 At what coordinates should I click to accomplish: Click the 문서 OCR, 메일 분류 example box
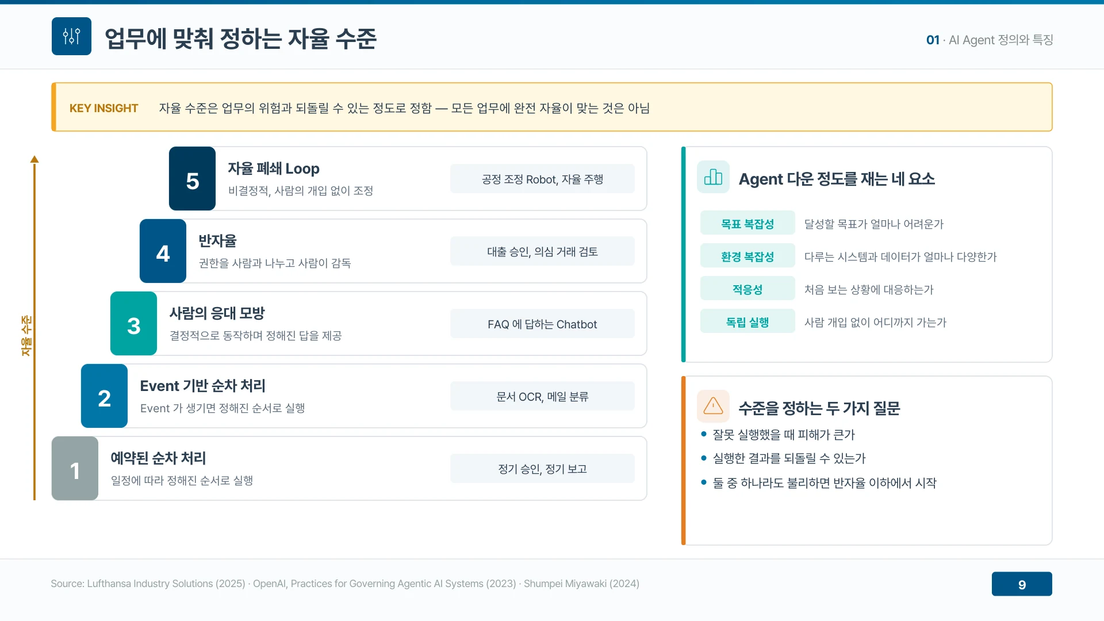[542, 396]
